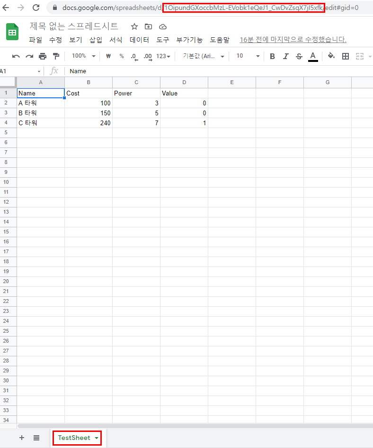Viewport: 373px width, 448px height.
Task: Click the move to folder icon
Action: [x=148, y=26]
